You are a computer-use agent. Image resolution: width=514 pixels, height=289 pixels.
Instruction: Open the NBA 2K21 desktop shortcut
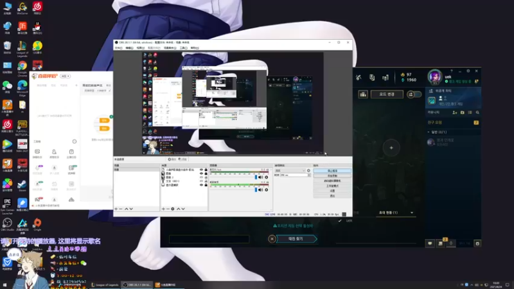[22, 146]
